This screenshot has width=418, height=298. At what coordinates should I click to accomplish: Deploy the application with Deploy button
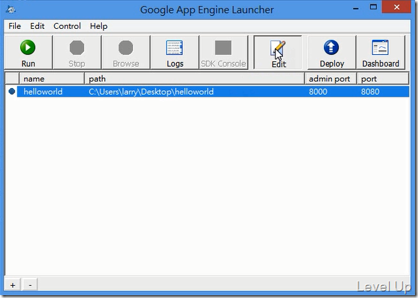tap(332, 53)
